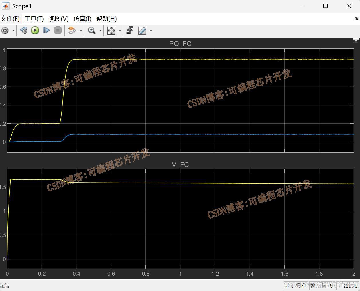Click x-axis tick label 0.6

111,274
